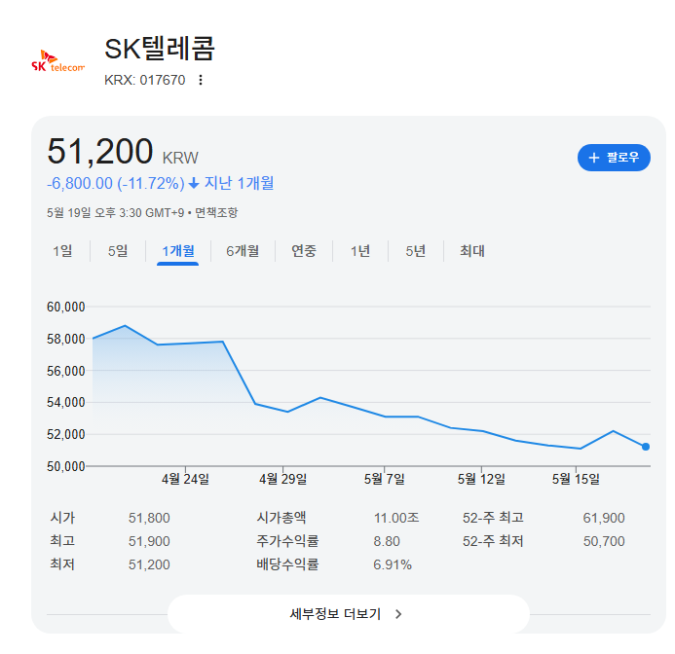The height and width of the screenshot is (654, 675).
Task: Switch to the 6개월 time range tab
Action: pos(243,251)
